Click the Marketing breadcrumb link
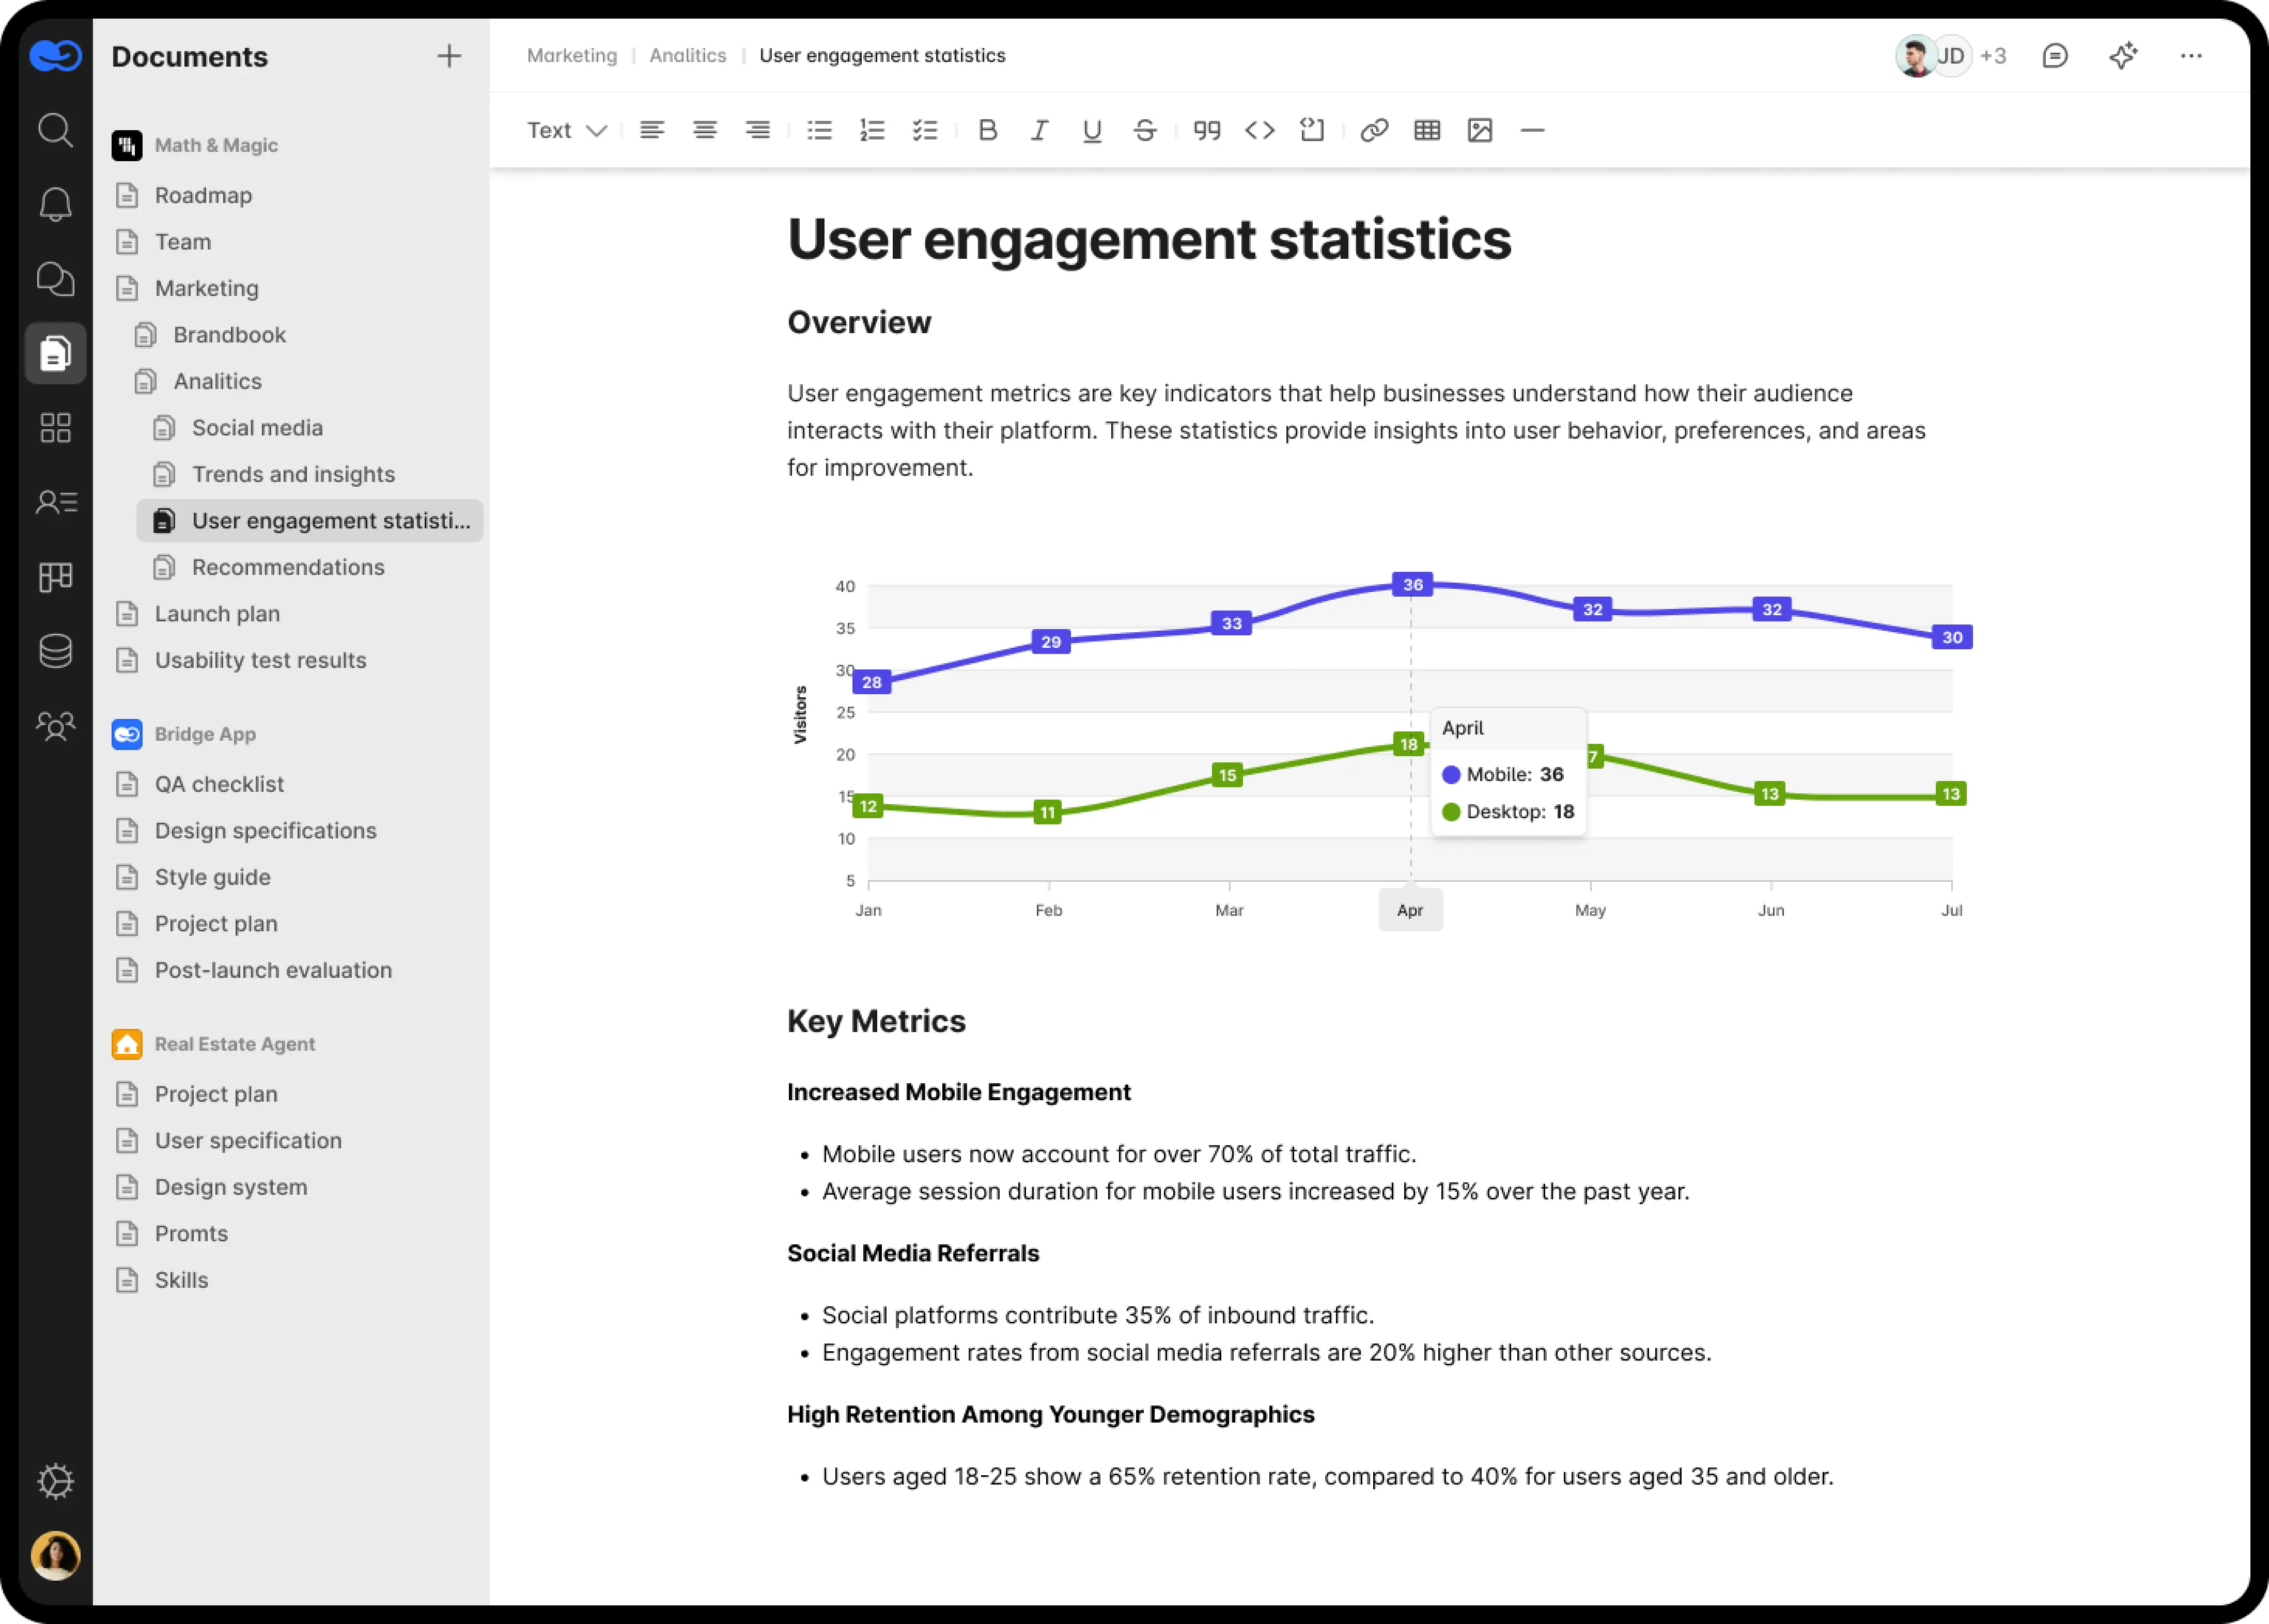This screenshot has width=2269, height=1624. tap(572, 56)
